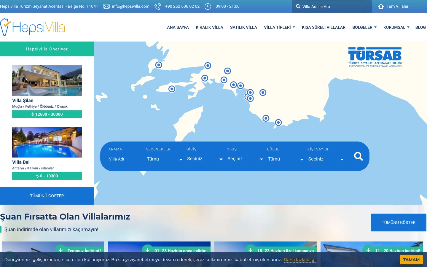Click the info@hepsivilla.com email link
This screenshot has width=427, height=267.
click(x=131, y=6)
